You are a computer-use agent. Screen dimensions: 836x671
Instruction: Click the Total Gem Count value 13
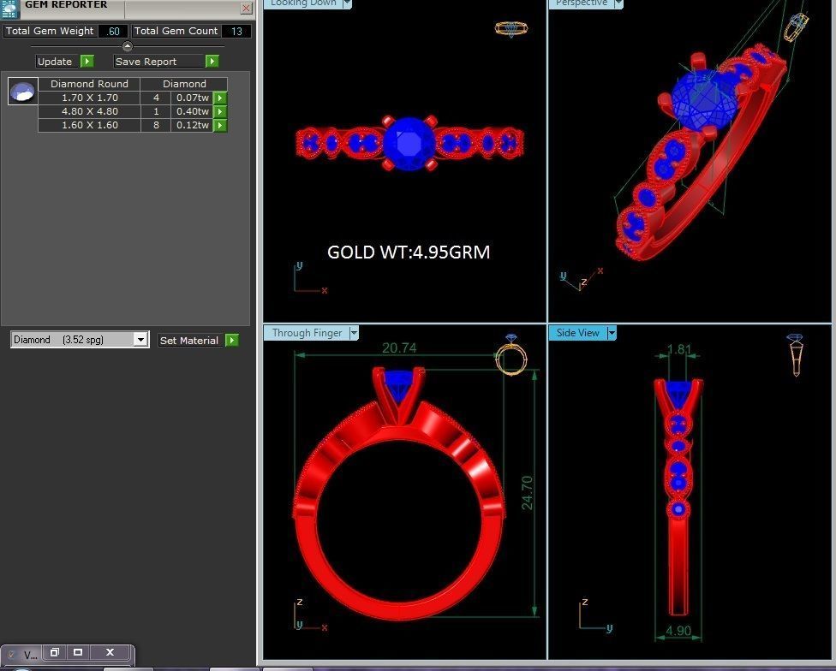pyautogui.click(x=236, y=32)
